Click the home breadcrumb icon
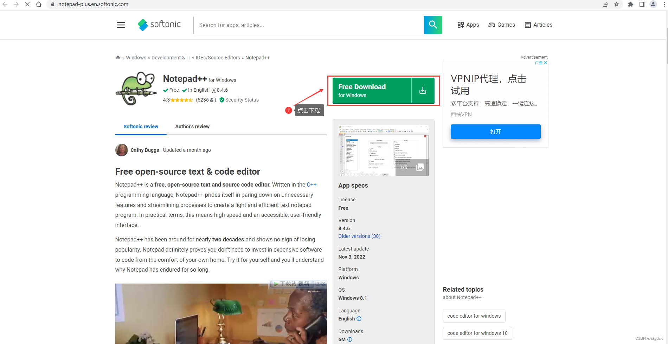 point(118,58)
